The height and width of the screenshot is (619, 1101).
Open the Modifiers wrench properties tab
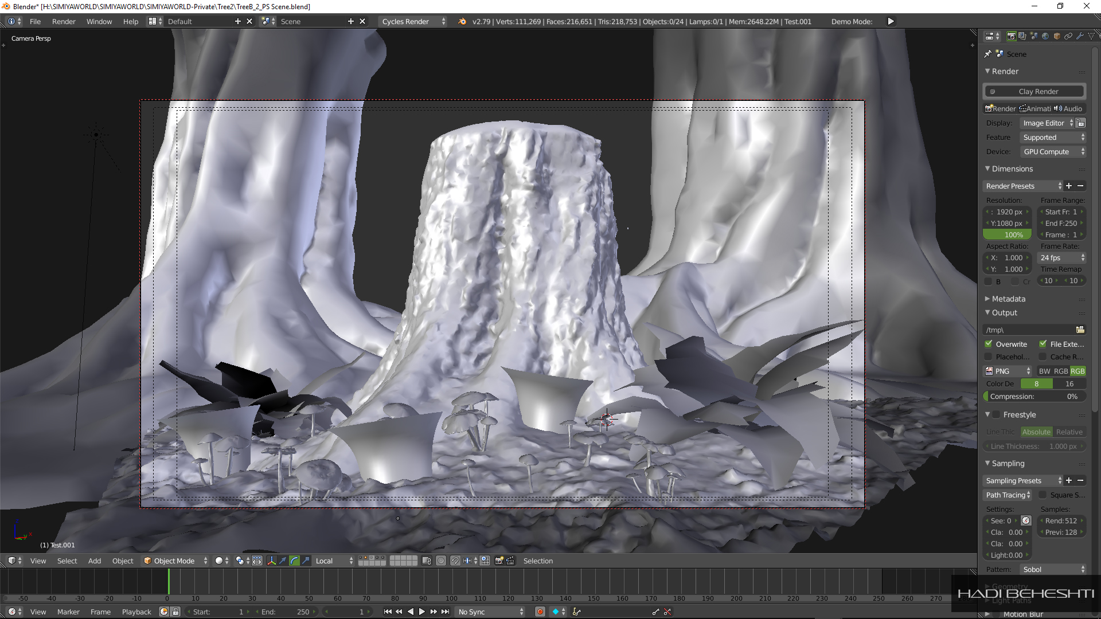pos(1080,36)
